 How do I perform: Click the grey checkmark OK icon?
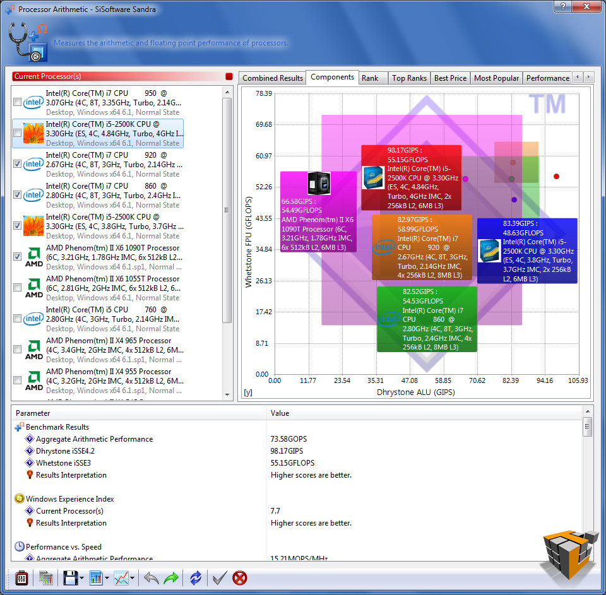pos(219,578)
